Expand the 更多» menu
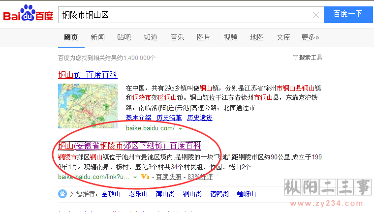 pyautogui.click(x=310, y=37)
